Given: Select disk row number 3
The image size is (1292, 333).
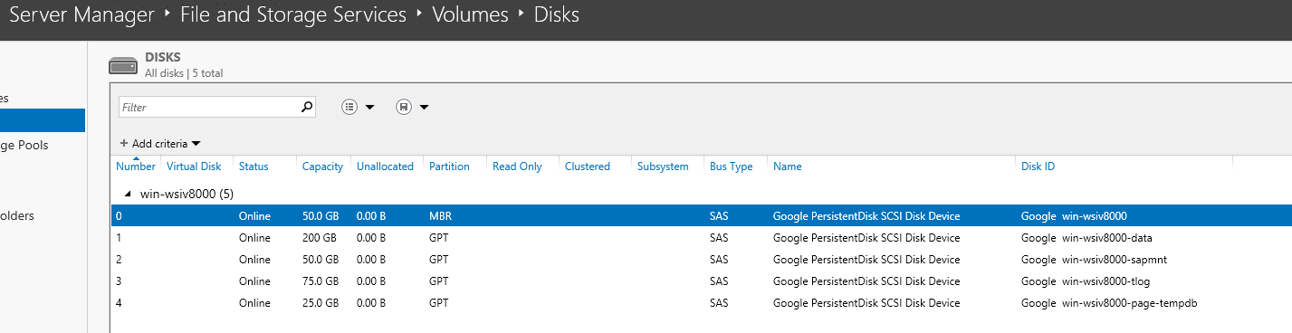Looking at the screenshot, I should coord(702,281).
